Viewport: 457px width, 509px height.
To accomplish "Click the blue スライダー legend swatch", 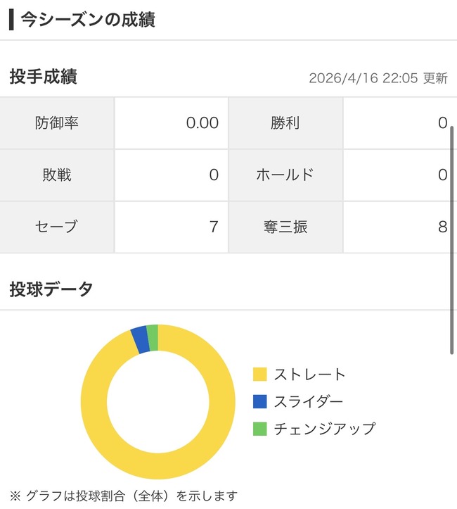I will pos(260,401).
